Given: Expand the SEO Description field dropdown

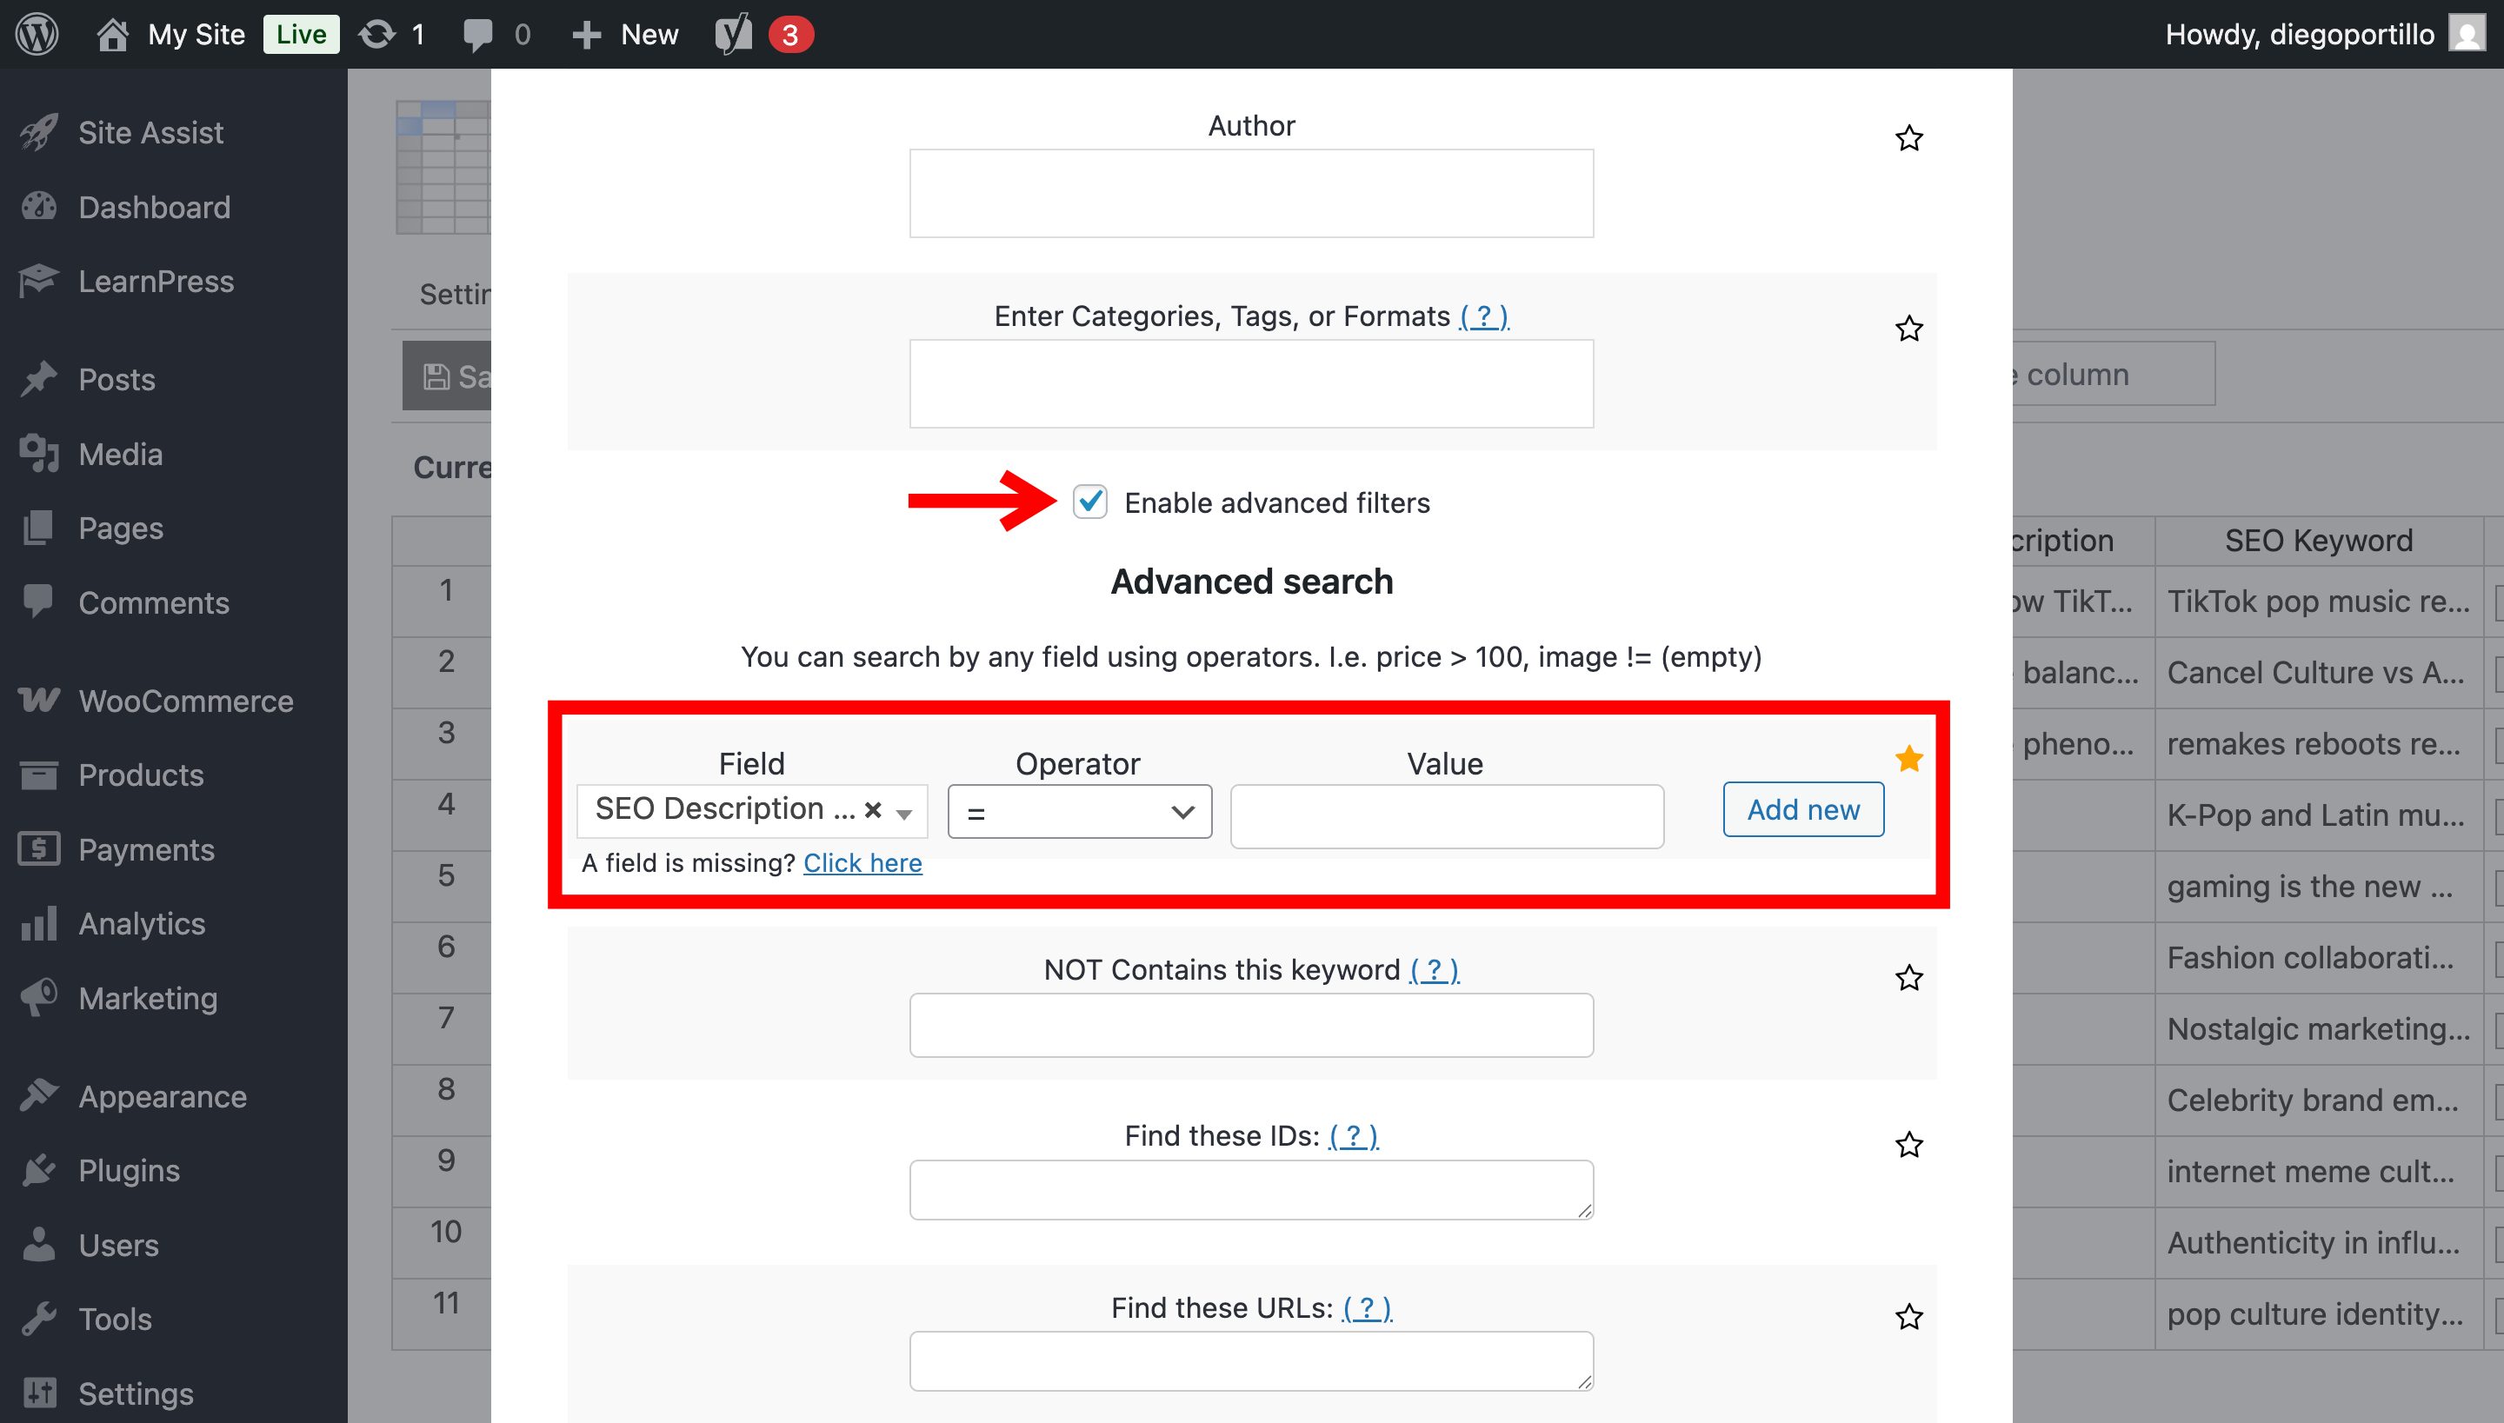Looking at the screenshot, I should click(x=905, y=812).
